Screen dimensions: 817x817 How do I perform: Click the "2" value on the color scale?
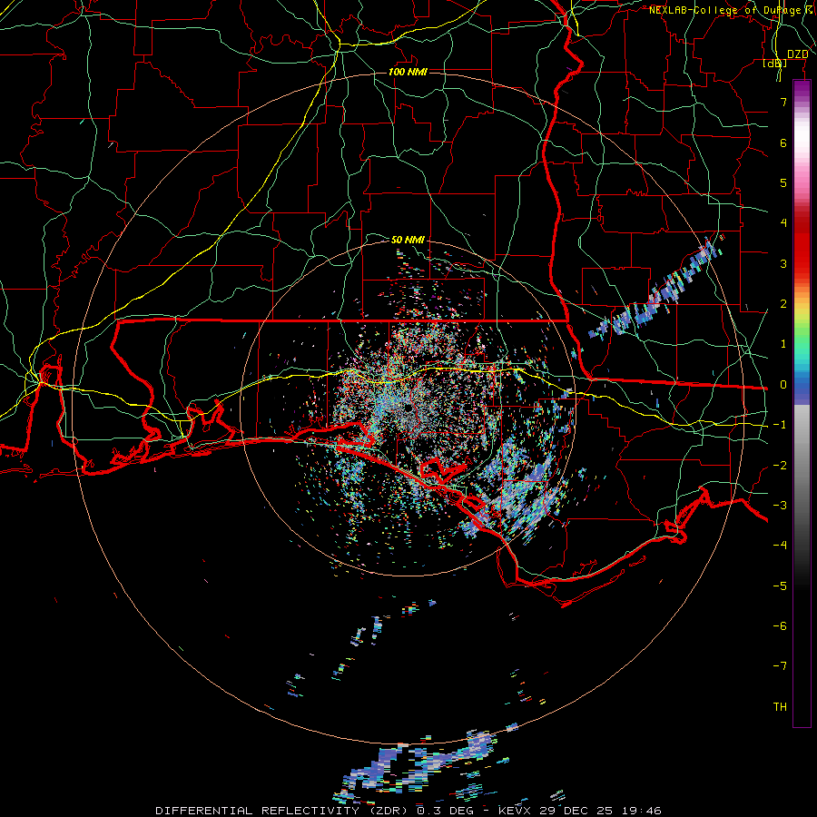tap(783, 304)
